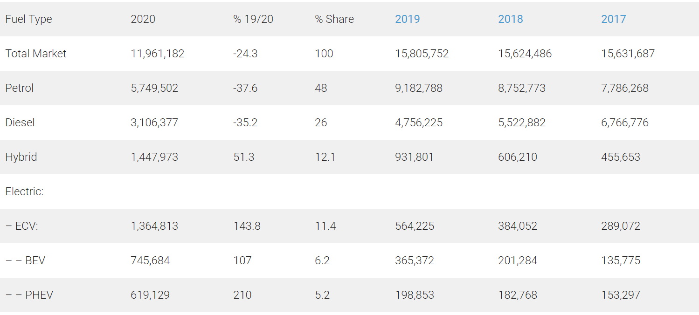Open the 2018 column header link
Image resolution: width=699 pixels, height=315 pixels.
pyautogui.click(x=510, y=19)
